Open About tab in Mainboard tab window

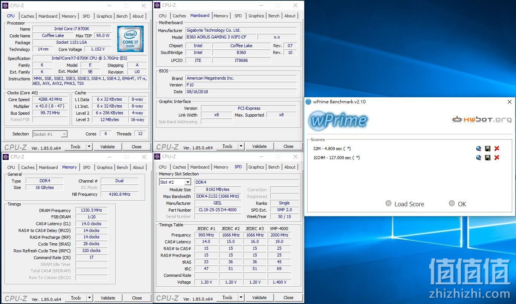pyautogui.click(x=290, y=16)
